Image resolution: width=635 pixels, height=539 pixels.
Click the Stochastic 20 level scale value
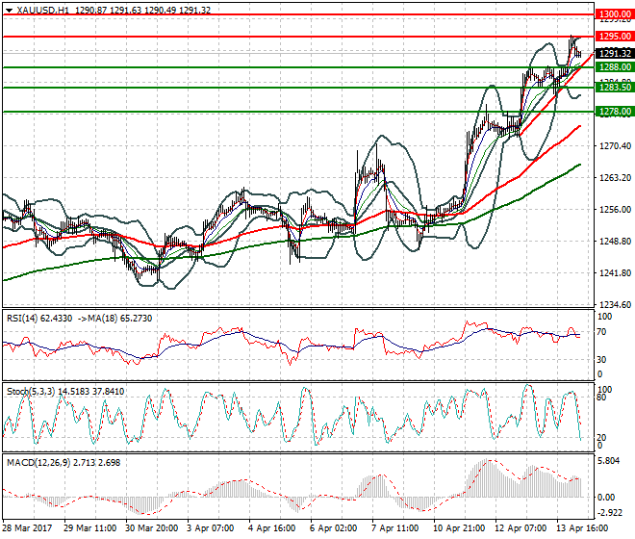tap(601, 438)
